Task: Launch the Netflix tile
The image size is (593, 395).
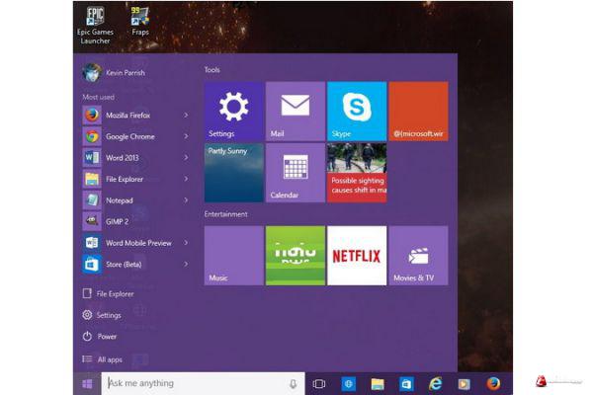Action: [x=356, y=255]
